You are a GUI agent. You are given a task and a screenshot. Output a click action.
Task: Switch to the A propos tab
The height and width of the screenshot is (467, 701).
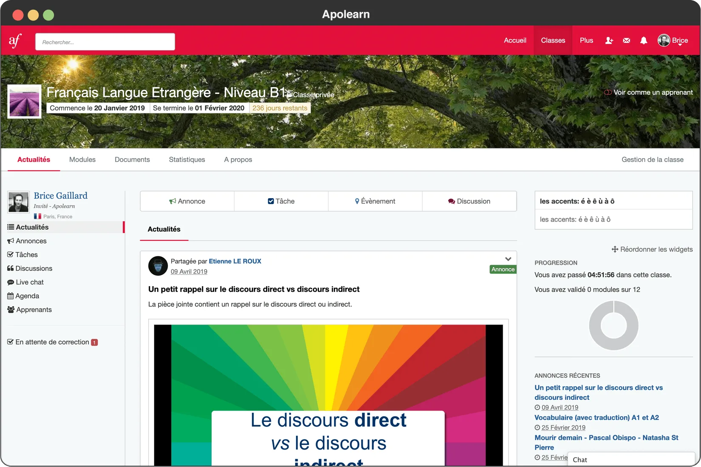click(x=238, y=159)
